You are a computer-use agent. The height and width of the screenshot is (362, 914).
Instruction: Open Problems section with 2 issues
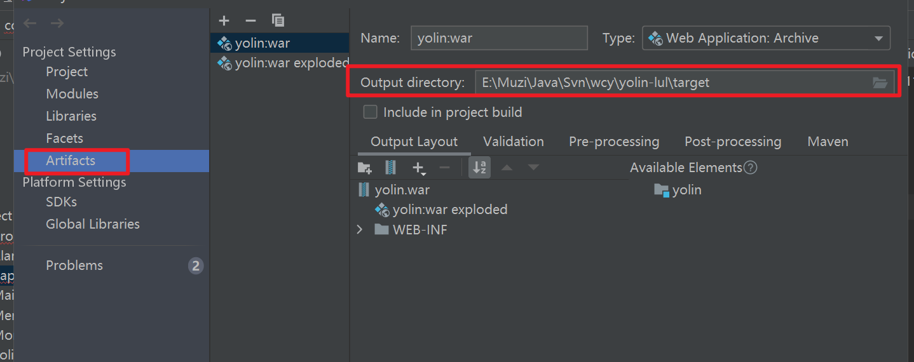74,265
